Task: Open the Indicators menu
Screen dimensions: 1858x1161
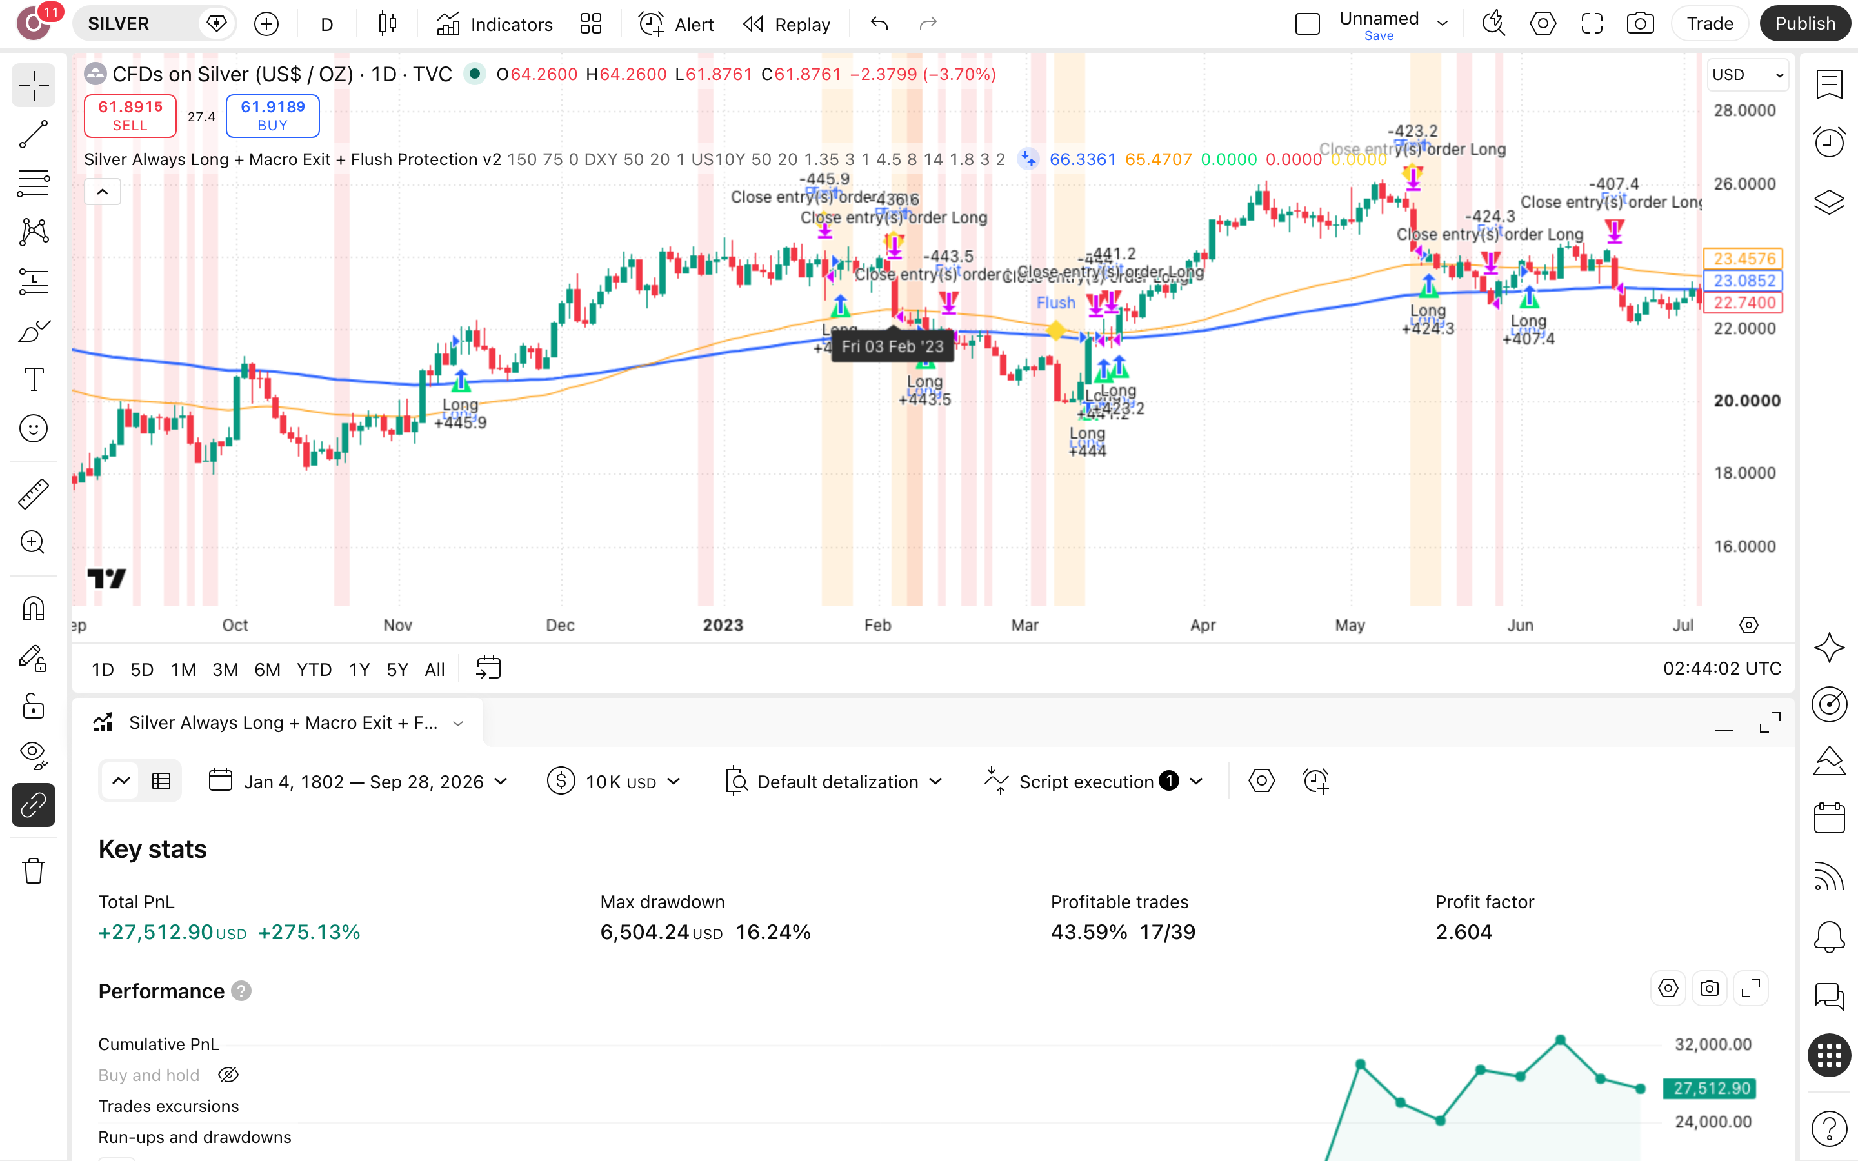Action: [494, 24]
